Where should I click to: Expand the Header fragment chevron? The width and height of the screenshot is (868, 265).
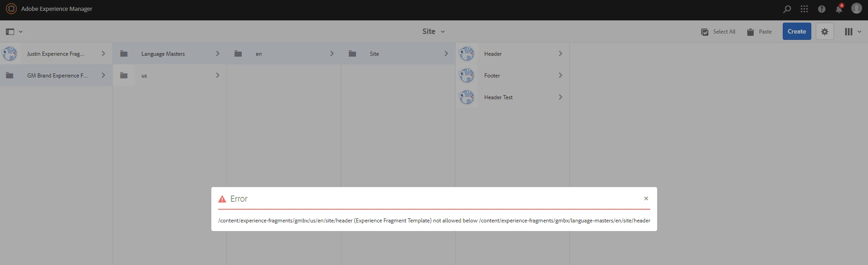(561, 53)
